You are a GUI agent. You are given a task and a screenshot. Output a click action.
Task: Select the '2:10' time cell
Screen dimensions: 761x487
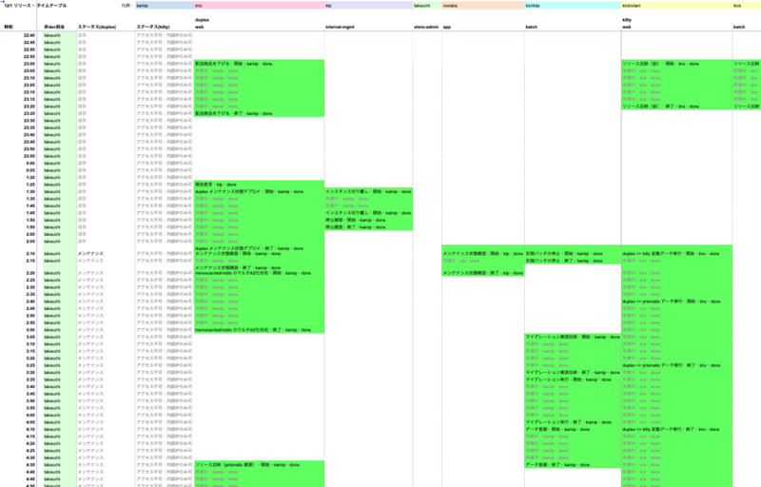[29, 253]
